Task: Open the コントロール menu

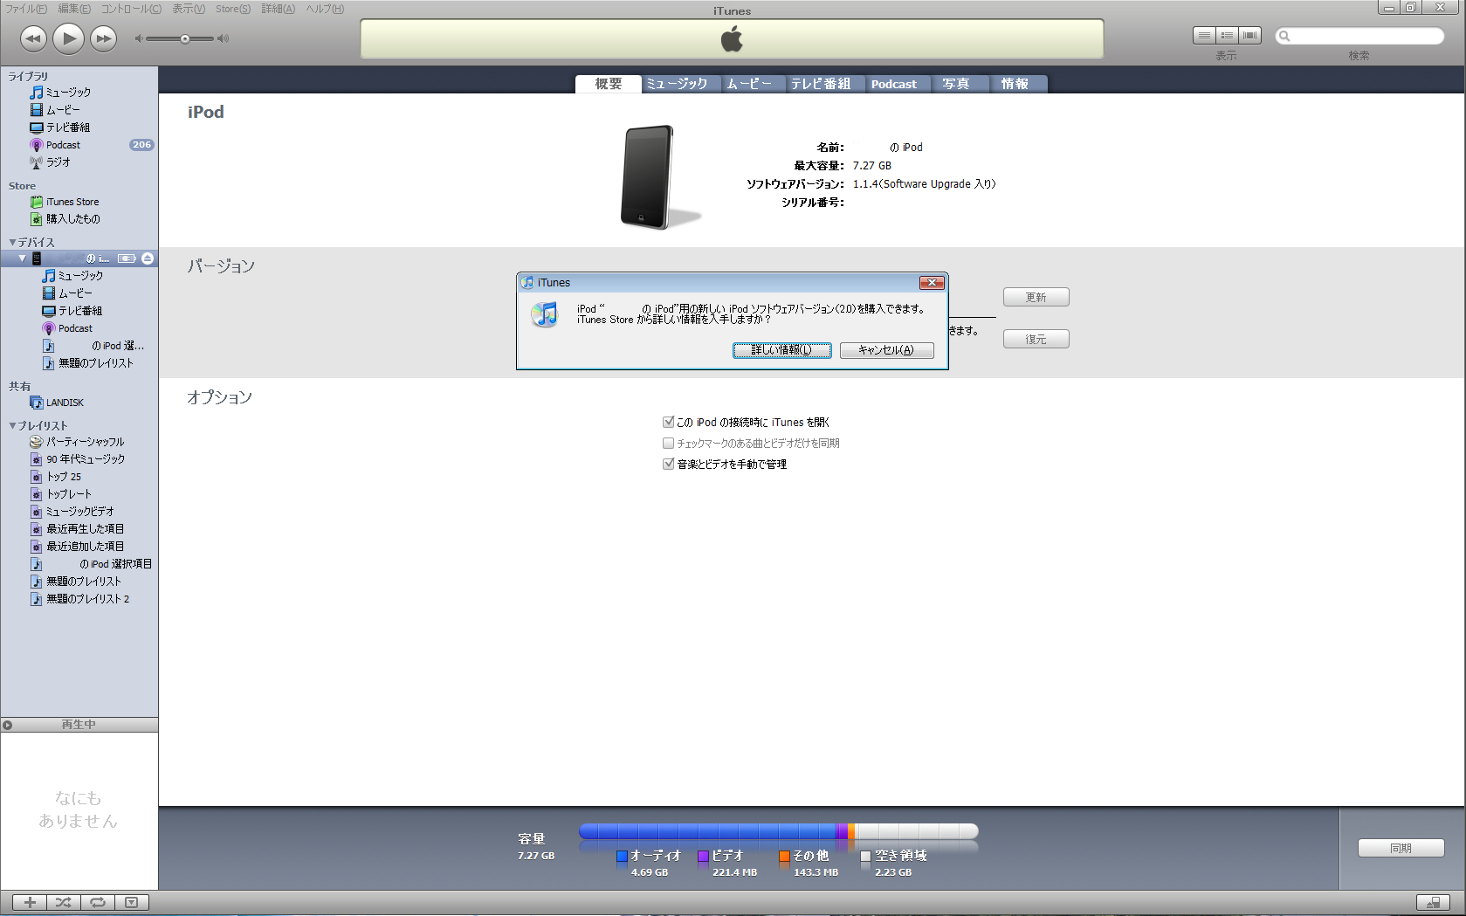Action: click(131, 9)
